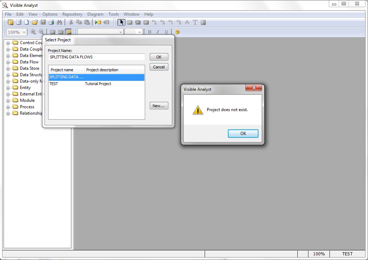Click the Copy toolbar icon
The height and width of the screenshot is (260, 368).
click(79, 22)
